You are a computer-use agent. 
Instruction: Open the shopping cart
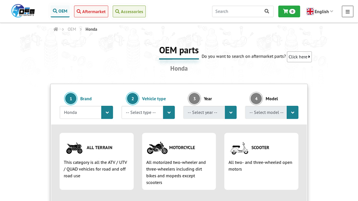(289, 12)
